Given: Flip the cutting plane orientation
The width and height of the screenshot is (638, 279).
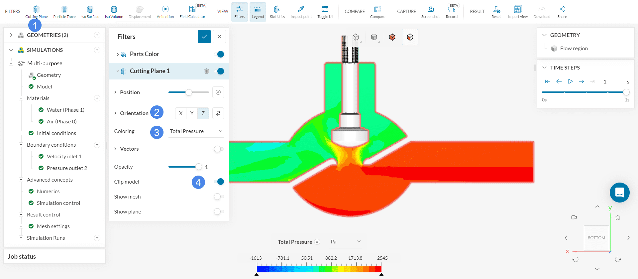Looking at the screenshot, I should tap(218, 113).
